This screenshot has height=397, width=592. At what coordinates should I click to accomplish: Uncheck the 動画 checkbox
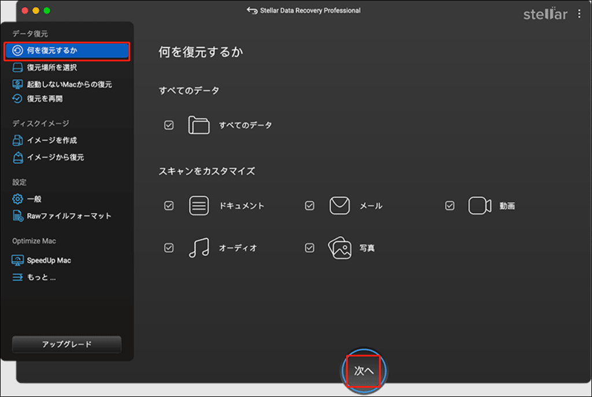pos(450,205)
